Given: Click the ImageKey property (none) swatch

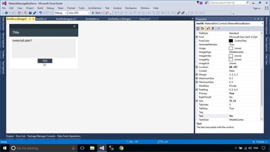Looking at the screenshot, I should (x=231, y=60).
